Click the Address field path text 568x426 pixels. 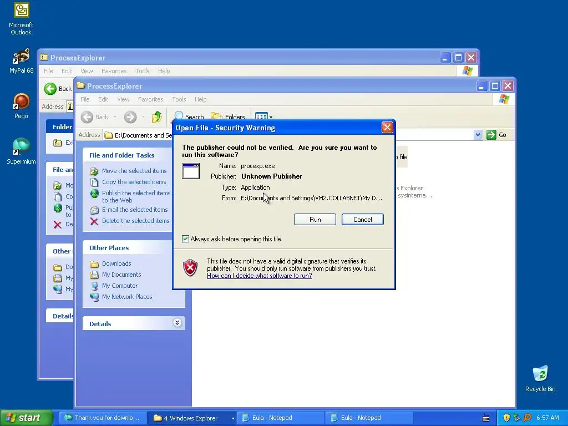143,135
